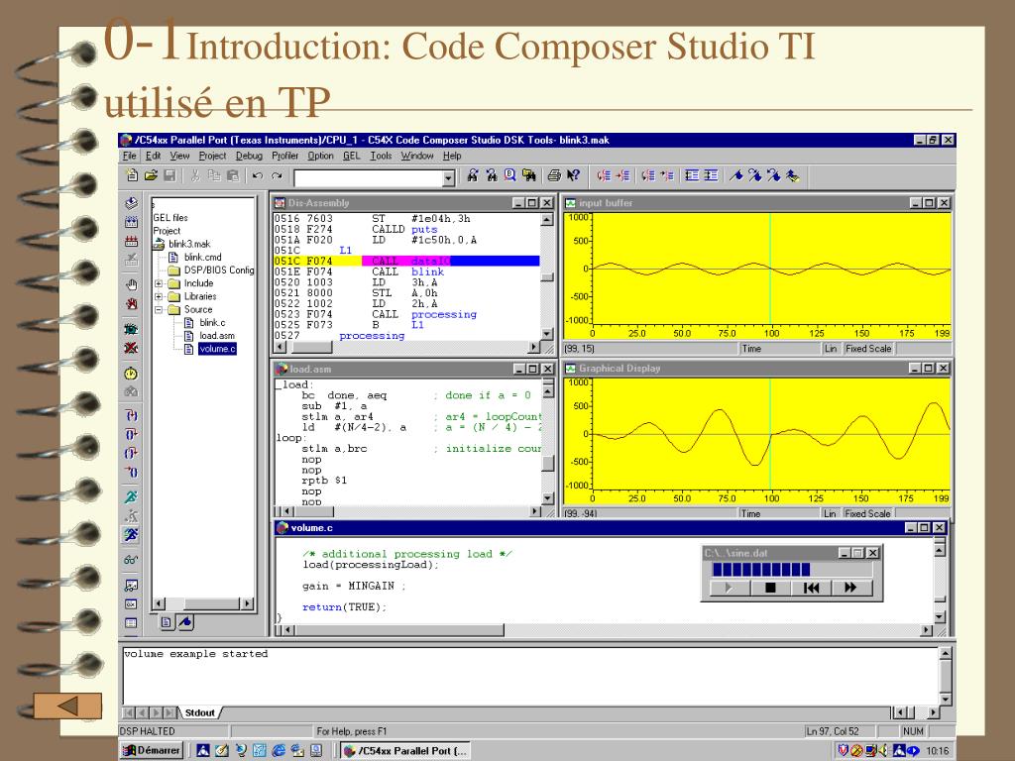Click the context Help arrow-question icon
Viewport: 1015px width, 761px height.
573,175
